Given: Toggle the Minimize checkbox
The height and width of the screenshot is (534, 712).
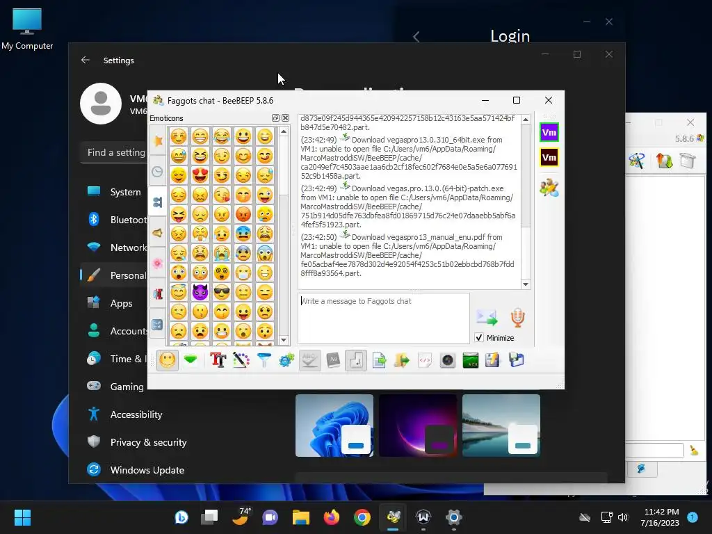Looking at the screenshot, I should click(478, 338).
